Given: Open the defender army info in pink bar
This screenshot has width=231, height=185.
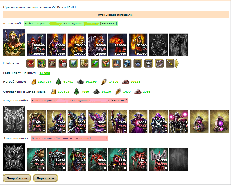Looking at the screenshot, I should pyautogui.click(x=80, y=101).
